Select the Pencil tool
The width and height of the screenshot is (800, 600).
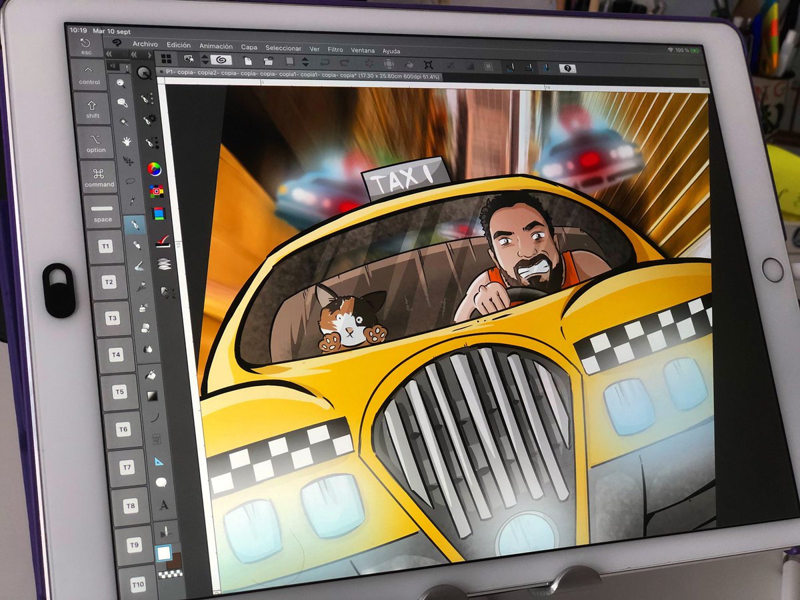(x=137, y=245)
